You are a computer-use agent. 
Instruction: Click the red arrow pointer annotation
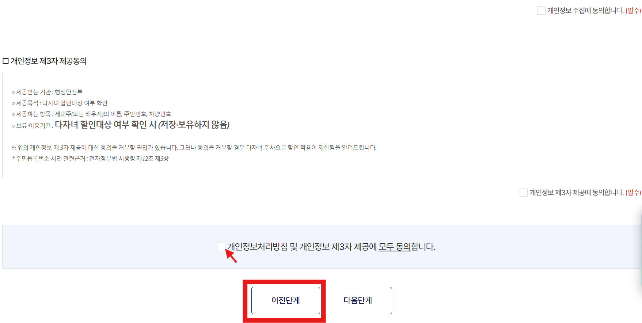(x=231, y=255)
